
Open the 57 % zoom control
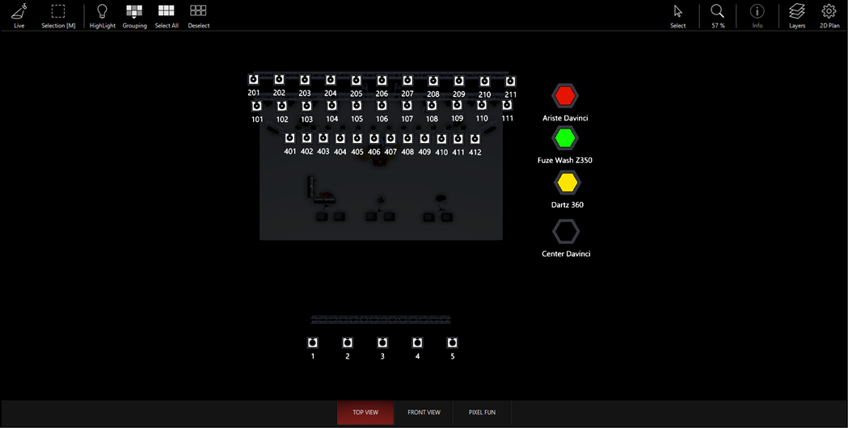(x=718, y=15)
